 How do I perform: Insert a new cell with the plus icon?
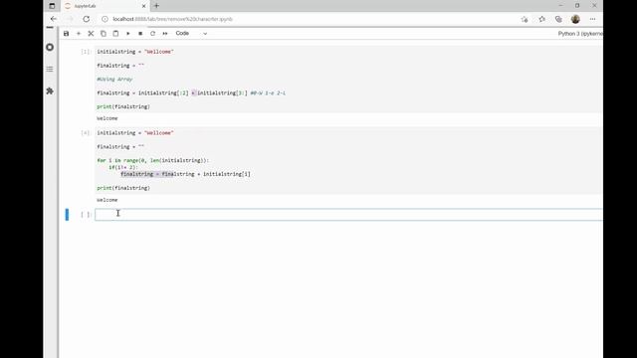point(79,33)
